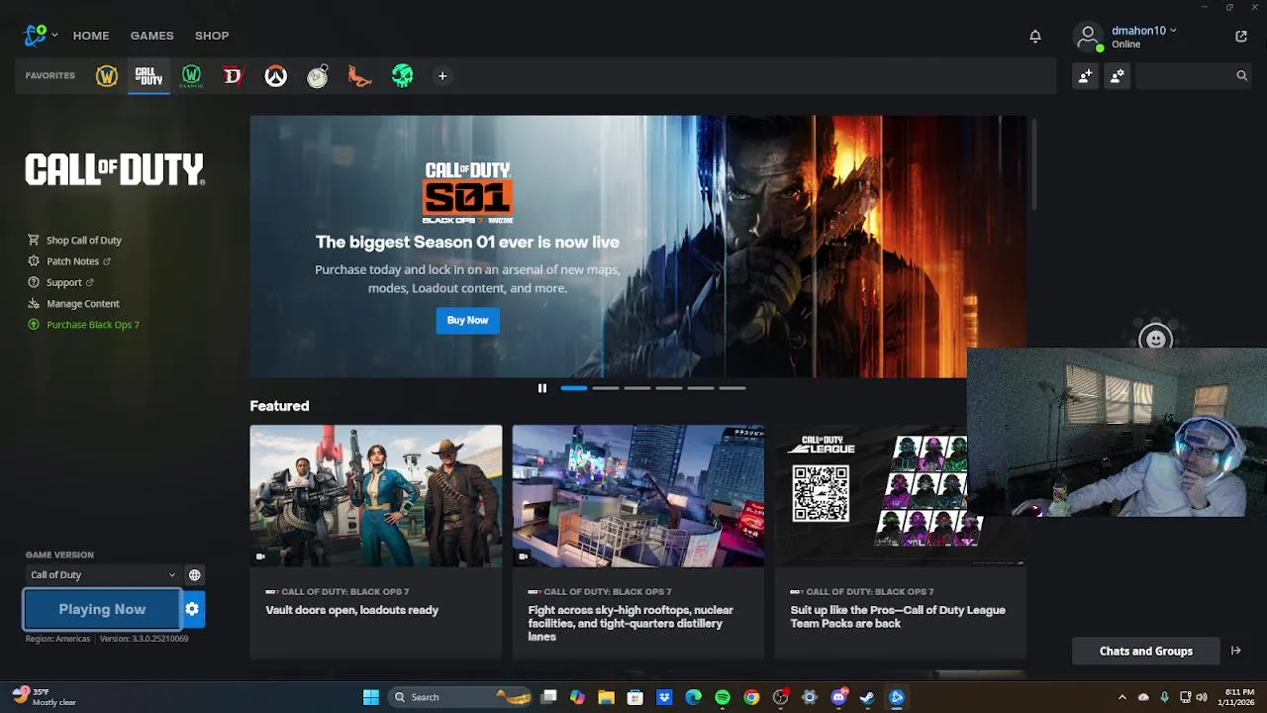This screenshot has height=713, width=1267.
Task: Open the Game Version dropdown
Action: (x=103, y=574)
